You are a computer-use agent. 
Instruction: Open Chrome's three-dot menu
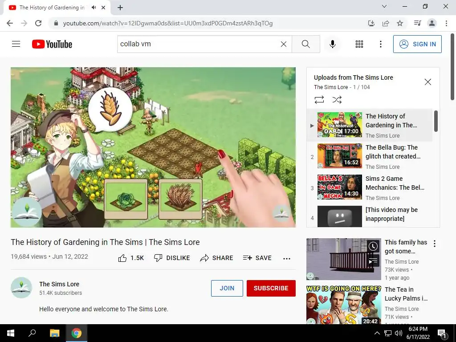(x=446, y=23)
